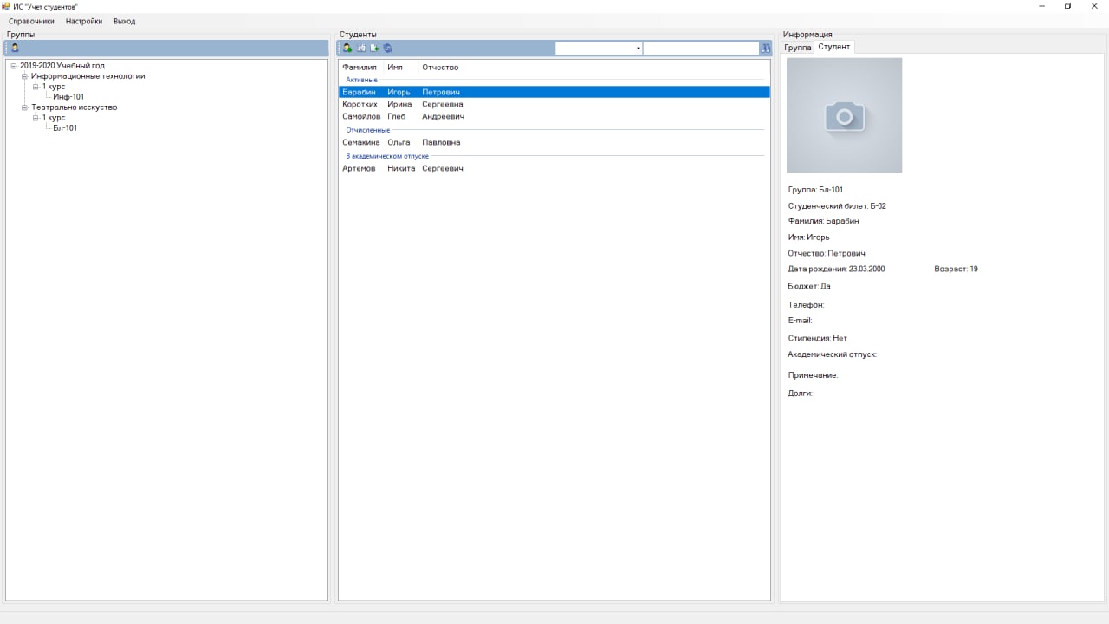The width and height of the screenshot is (1109, 624).
Task: Click the Выход menu item
Action: pos(124,21)
